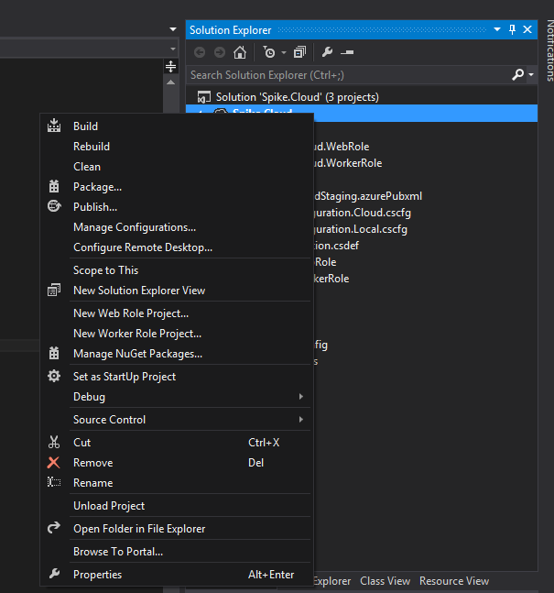Screen dimensions: 554x593
Task: Open the editor tab list dropdown arrow
Action: click(173, 29)
